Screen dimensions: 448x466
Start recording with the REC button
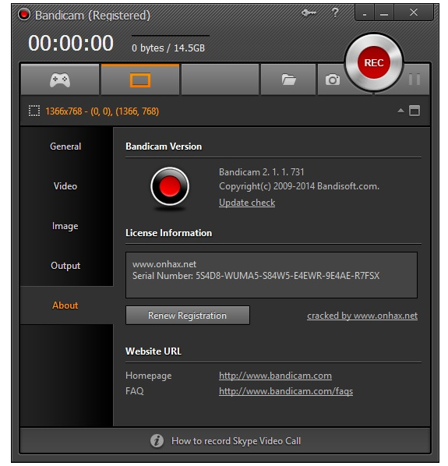coord(373,62)
